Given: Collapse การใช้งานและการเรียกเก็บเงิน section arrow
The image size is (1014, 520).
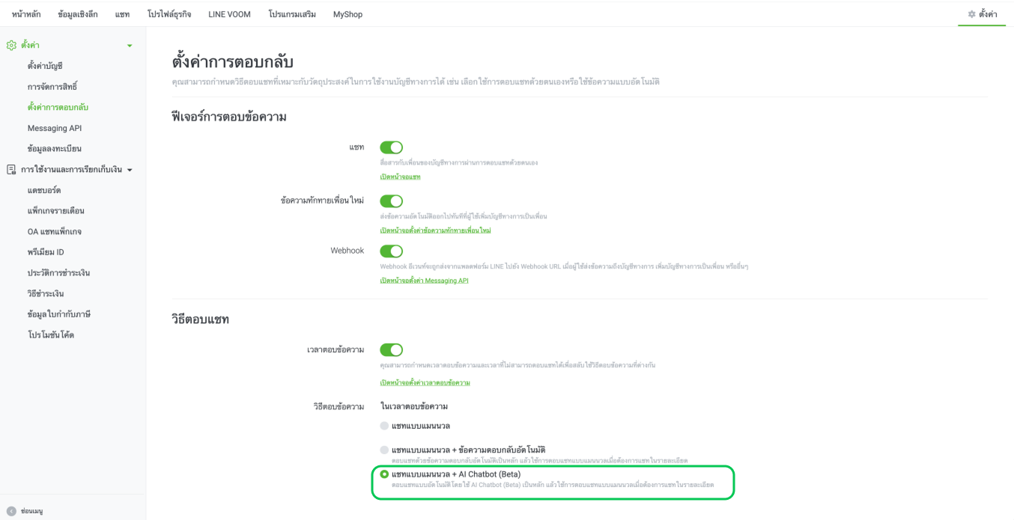Looking at the screenshot, I should (x=130, y=170).
